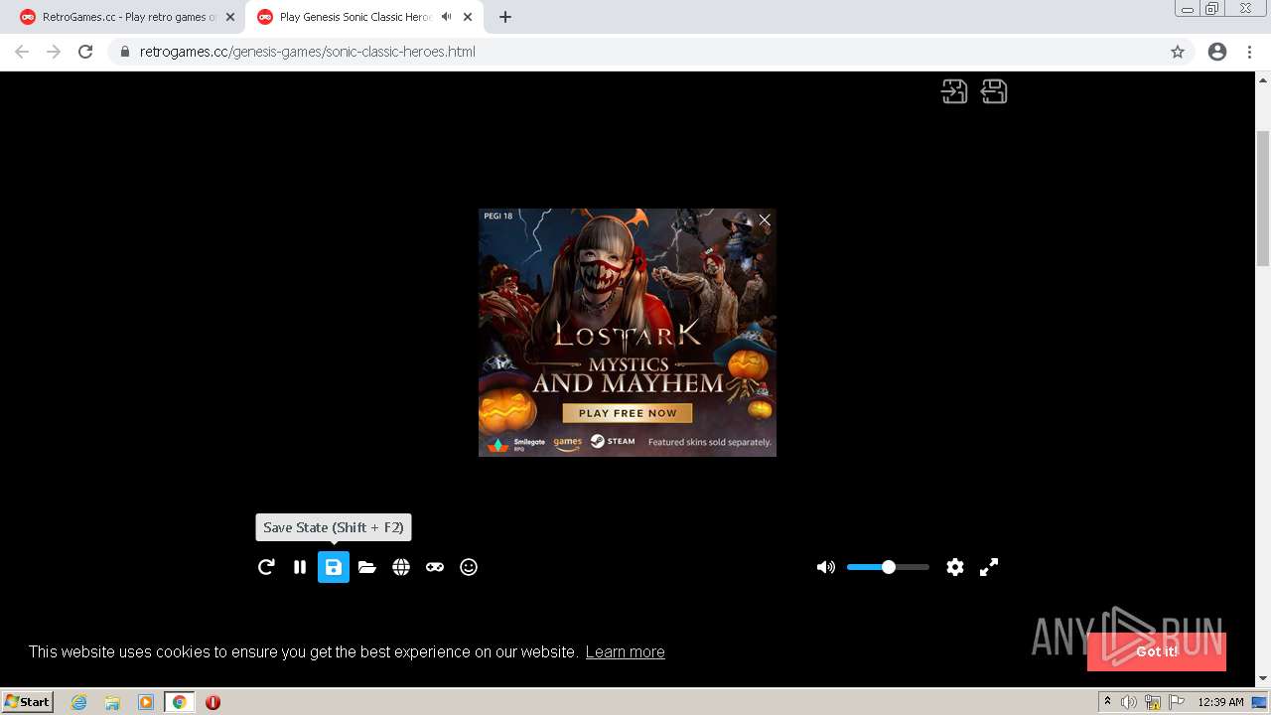This screenshot has height=715, width=1271.
Task: Close the RetroGames.cc first tab
Action: pos(230,17)
